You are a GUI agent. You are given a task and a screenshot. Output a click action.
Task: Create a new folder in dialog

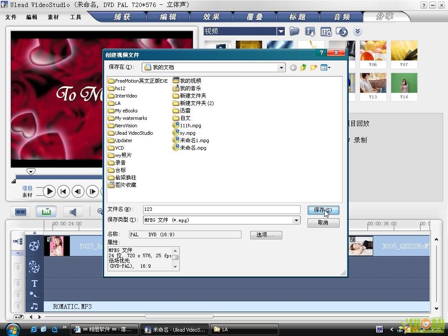tap(314, 67)
